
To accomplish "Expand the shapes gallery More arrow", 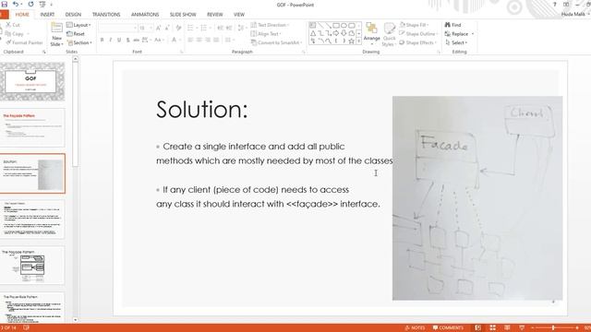I will point(359,41).
